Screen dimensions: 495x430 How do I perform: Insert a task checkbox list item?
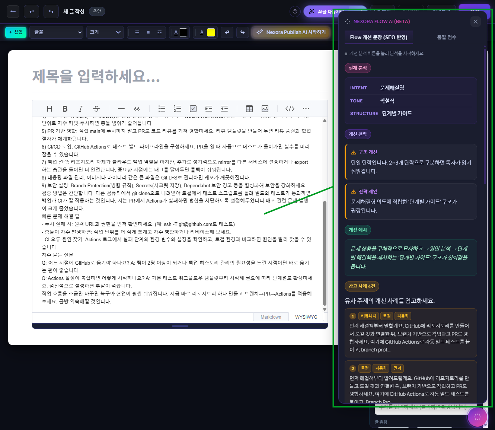pyautogui.click(x=193, y=109)
